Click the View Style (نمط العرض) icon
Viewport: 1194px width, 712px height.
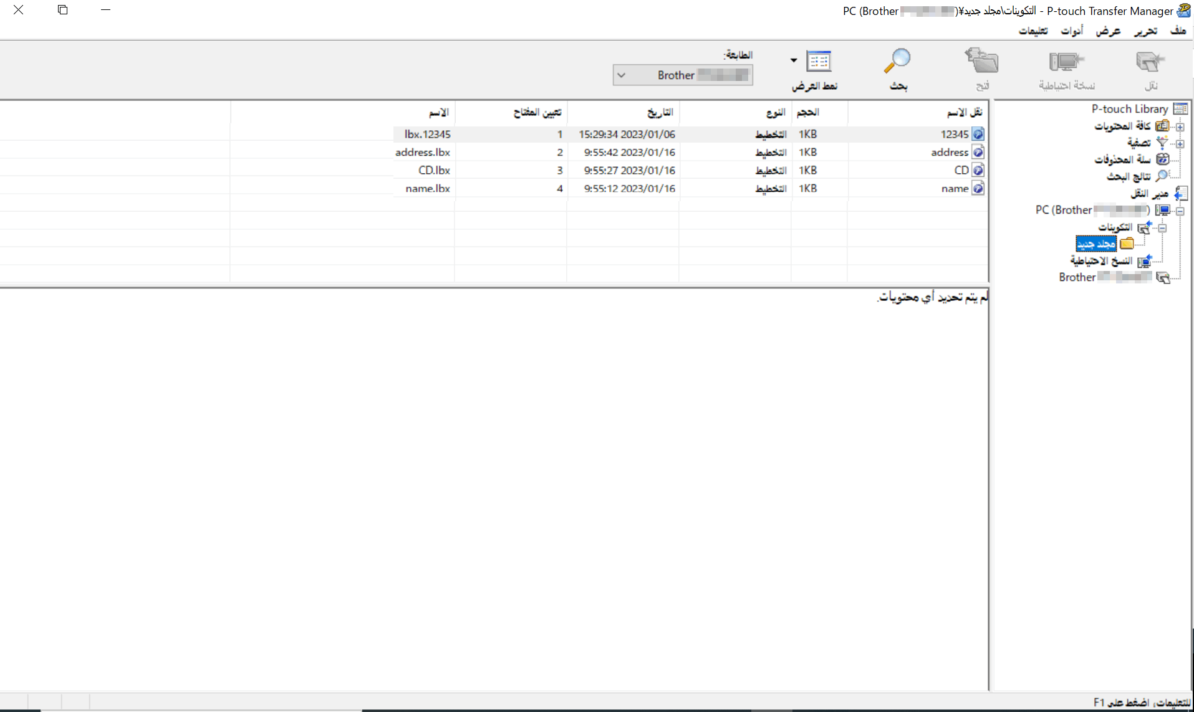(819, 62)
